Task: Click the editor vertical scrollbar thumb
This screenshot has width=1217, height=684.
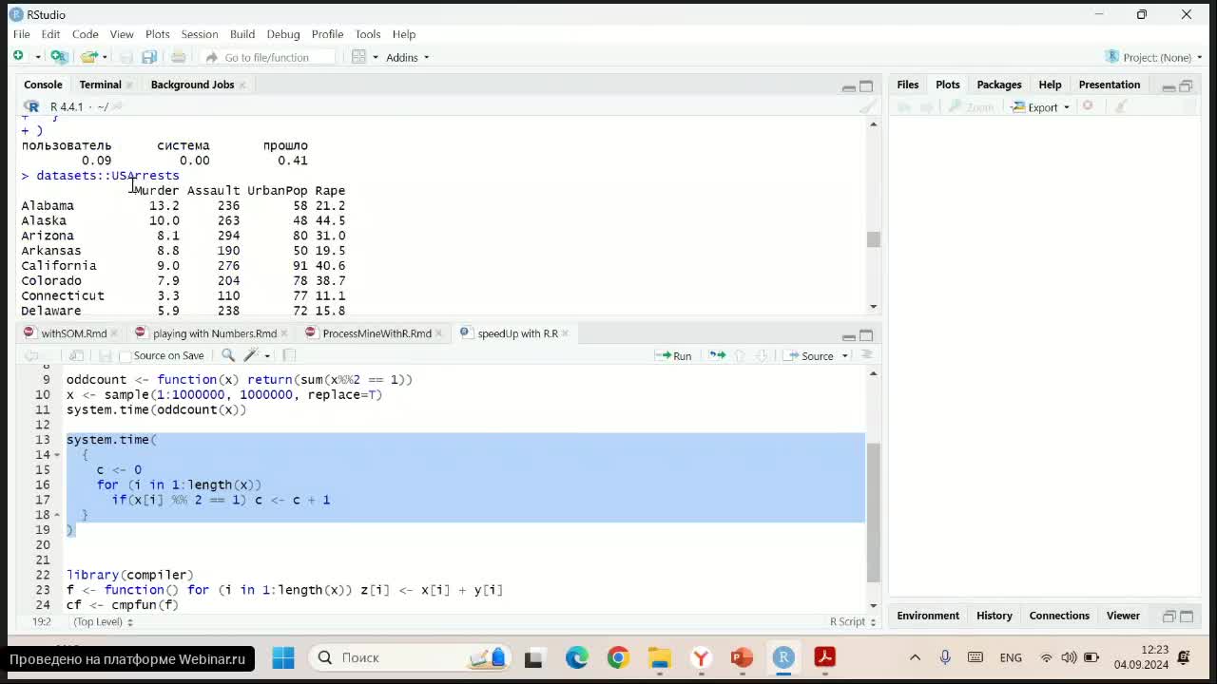Action: point(873,513)
